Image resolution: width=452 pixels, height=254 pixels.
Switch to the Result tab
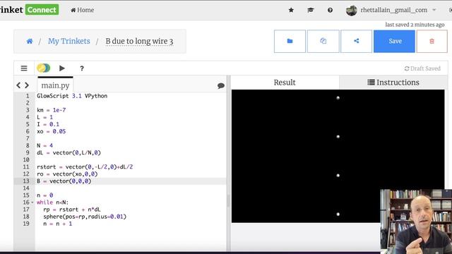point(285,83)
